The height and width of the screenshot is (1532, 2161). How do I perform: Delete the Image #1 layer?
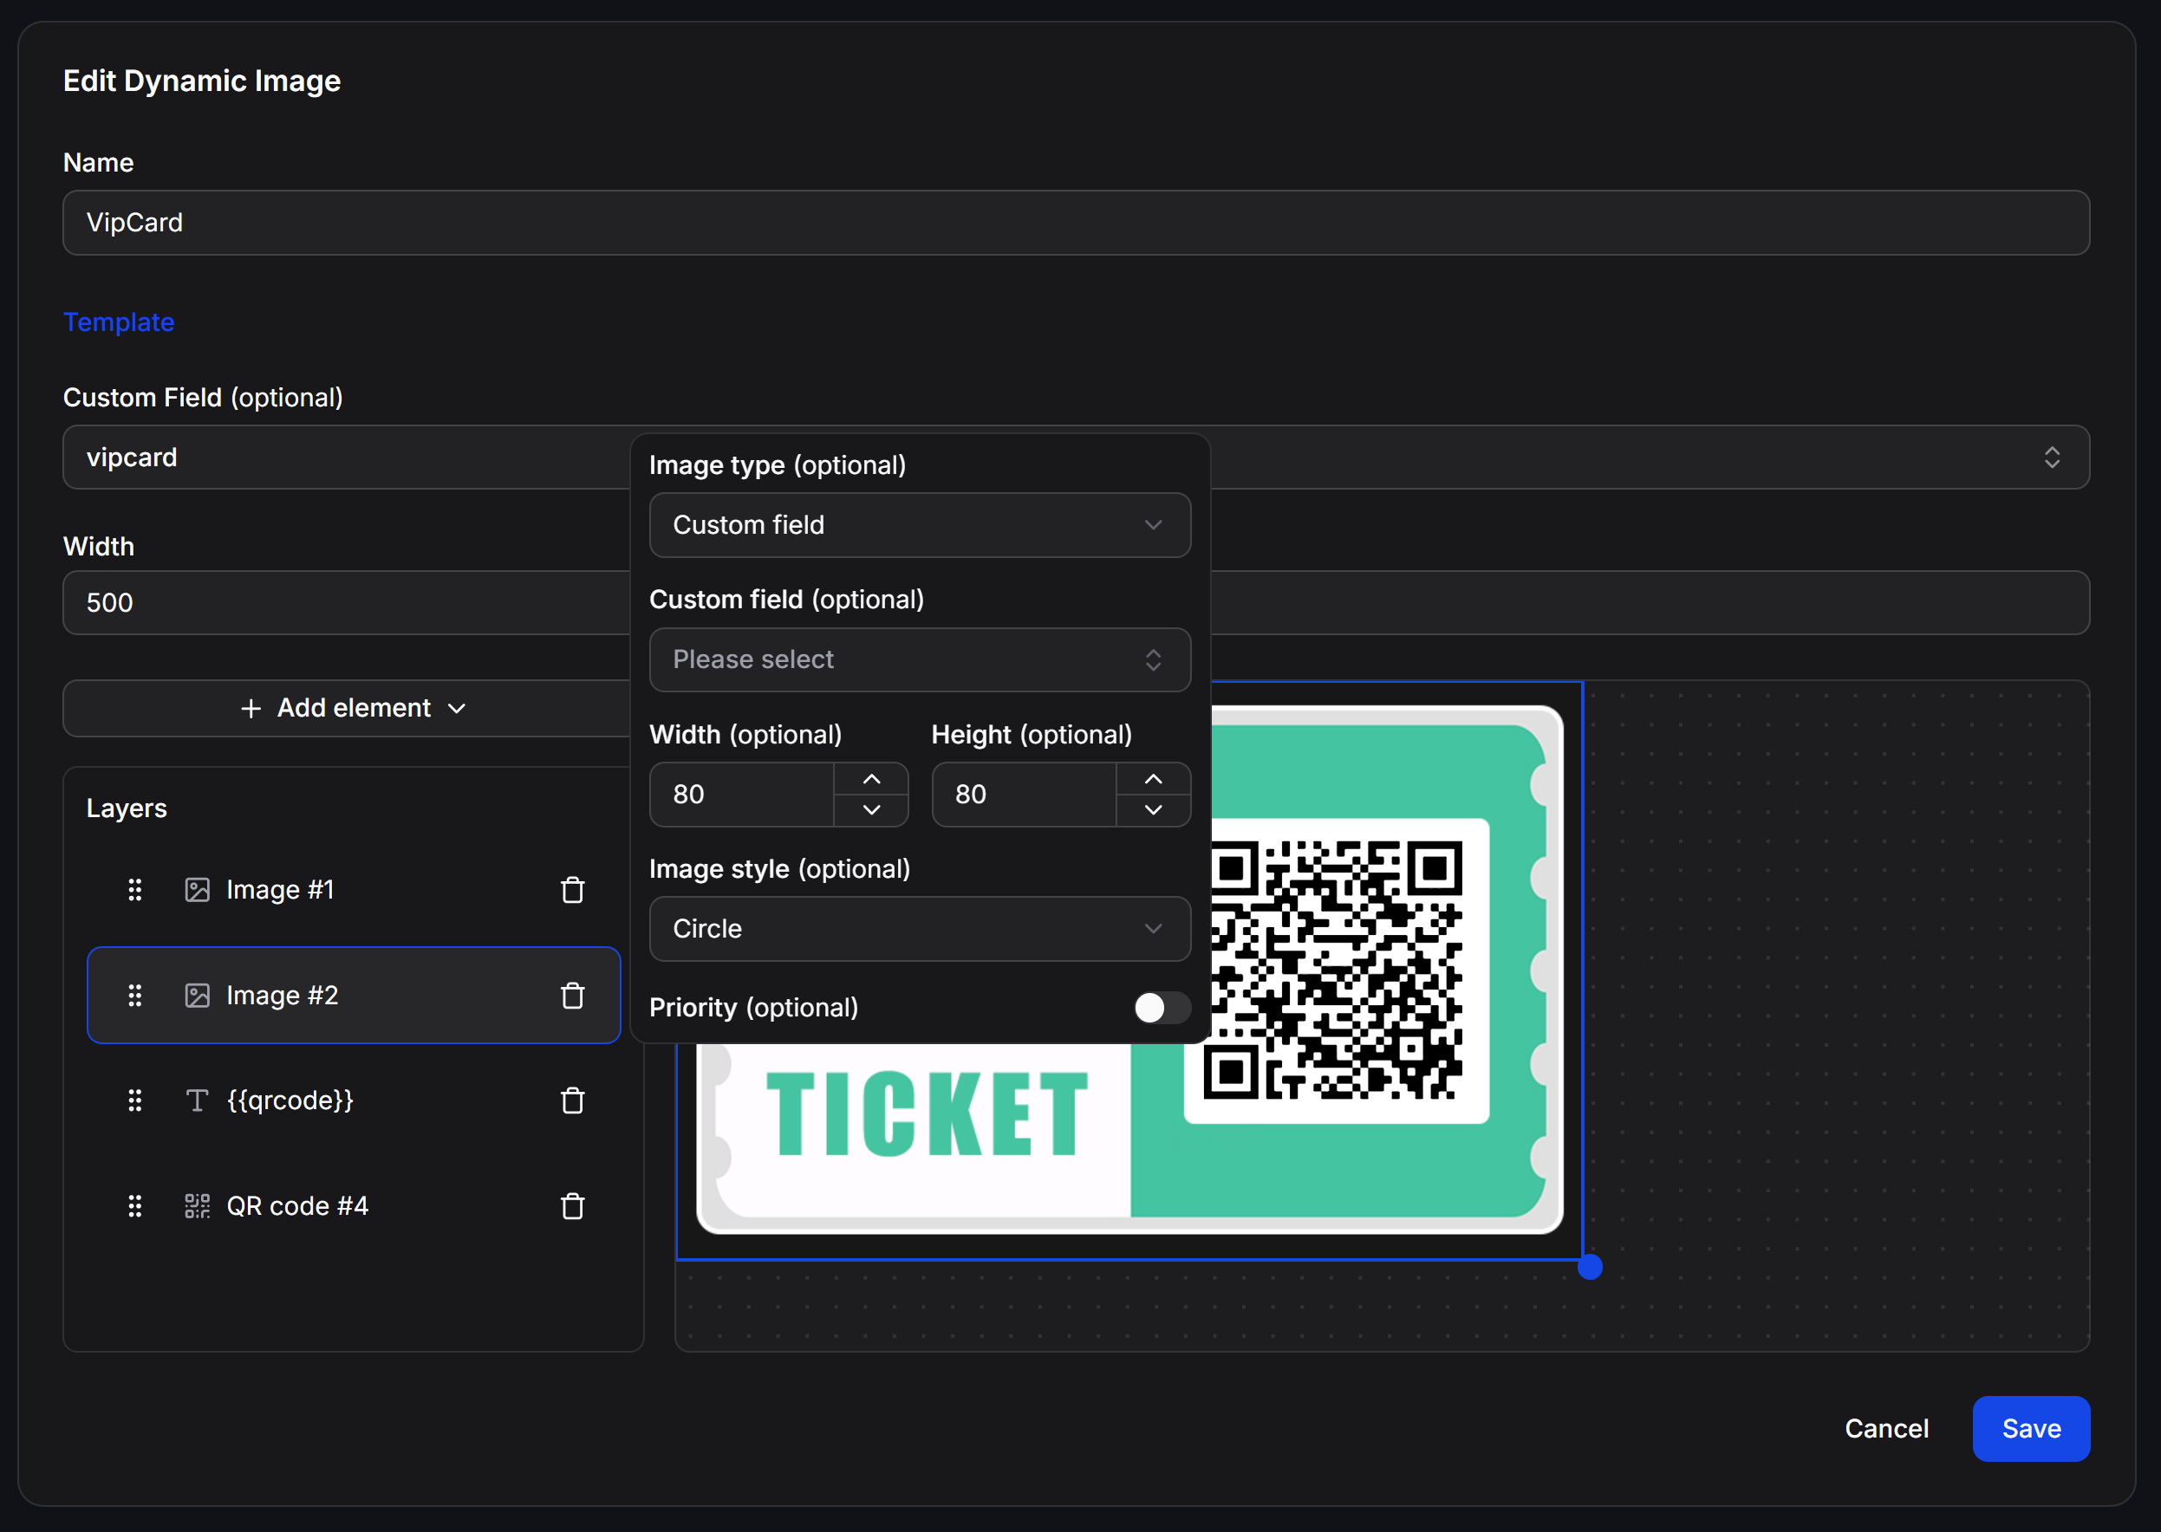pos(573,890)
